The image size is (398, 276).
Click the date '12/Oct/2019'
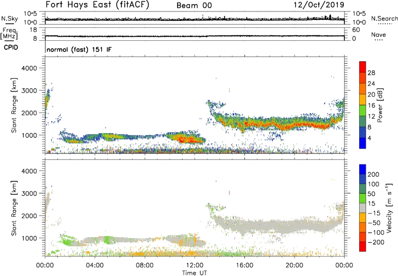click(319, 5)
